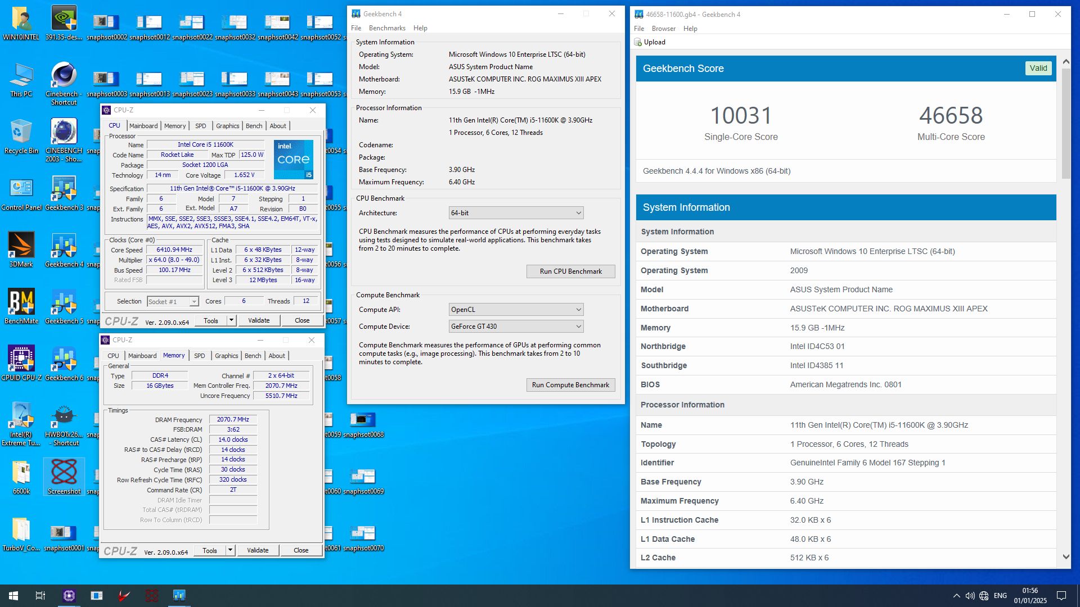1080x607 pixels.
Task: Click the Core Speed 6410.94 MHz field
Action: click(x=174, y=250)
